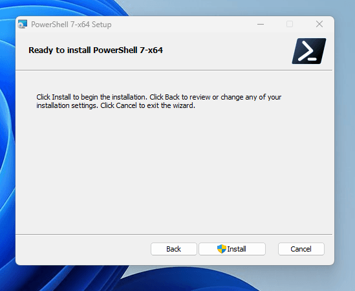Close the PowerShell 7-x64 Setup window
This screenshot has width=355, height=291.
[319, 24]
